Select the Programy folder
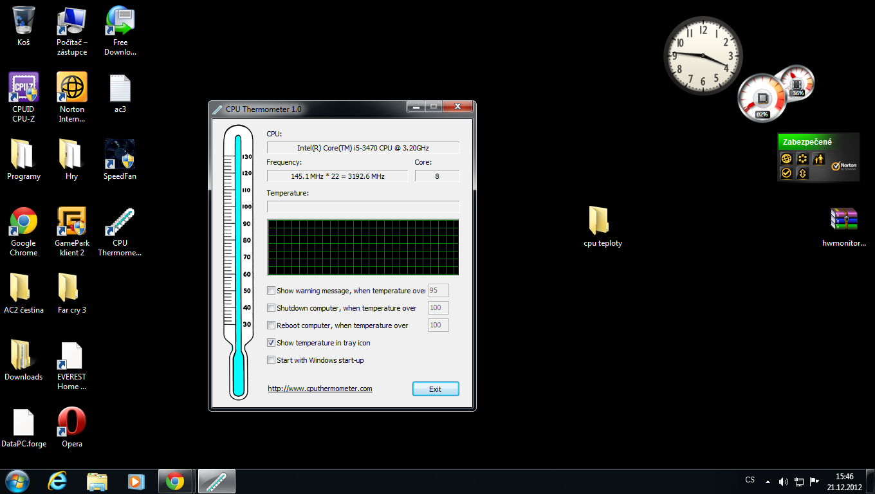 click(24, 160)
